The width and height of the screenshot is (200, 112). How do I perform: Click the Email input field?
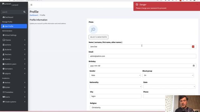point(142,56)
